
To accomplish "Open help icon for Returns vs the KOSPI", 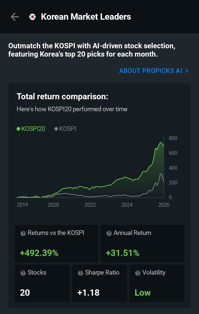I will pos(23,233).
